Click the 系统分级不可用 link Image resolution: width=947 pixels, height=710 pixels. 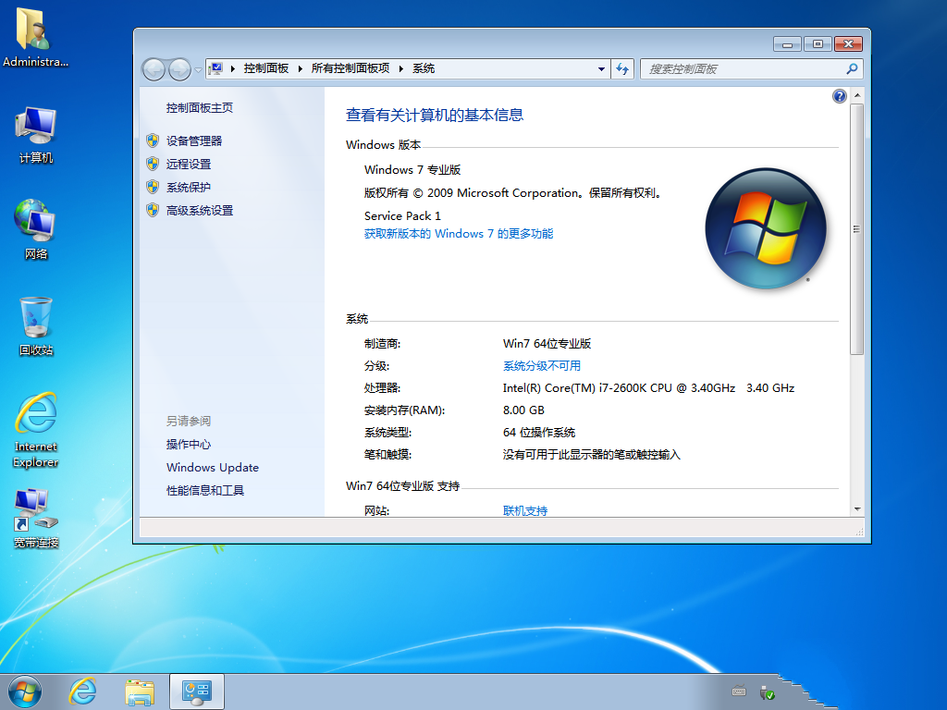pos(542,366)
